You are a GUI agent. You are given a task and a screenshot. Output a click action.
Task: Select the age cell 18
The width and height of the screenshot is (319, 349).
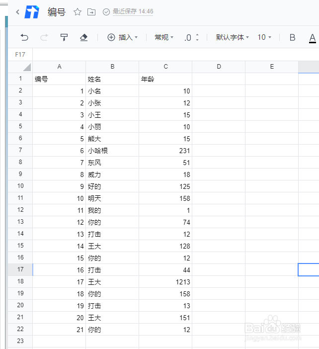point(165,174)
